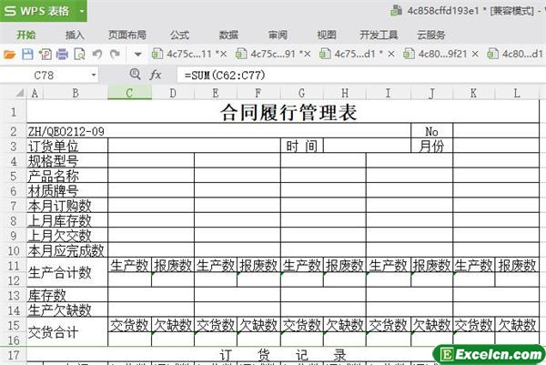Screen dimensions: 546x365
Task: Open the 审阅 ribbon tab
Action: click(x=278, y=35)
